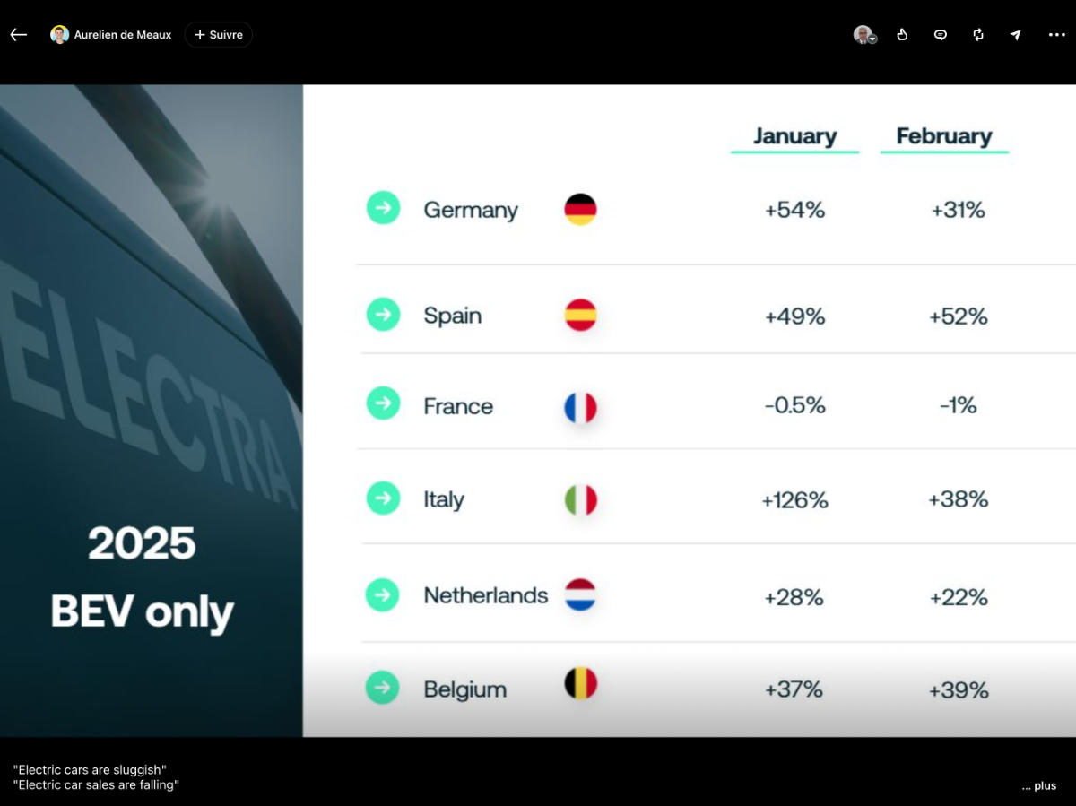1076x806 pixels.
Task: Click the Spain flag icon
Action: (x=580, y=316)
